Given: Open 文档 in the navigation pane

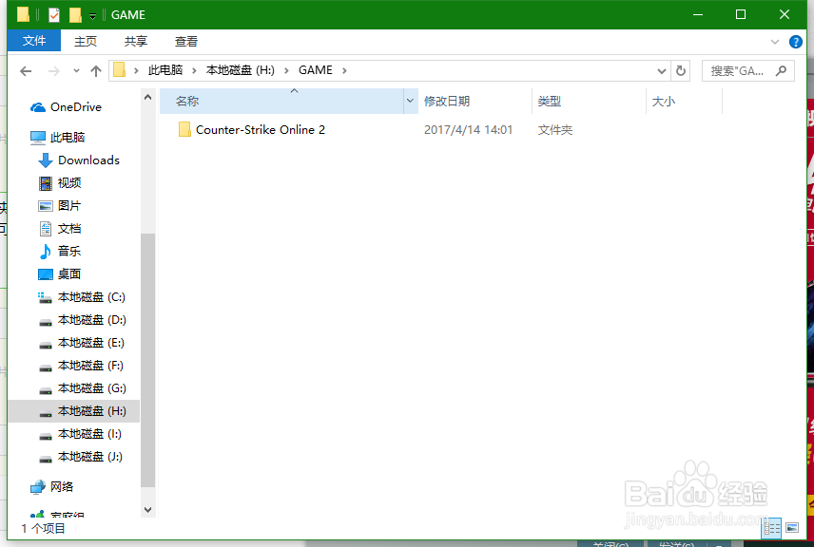Looking at the screenshot, I should tap(69, 229).
